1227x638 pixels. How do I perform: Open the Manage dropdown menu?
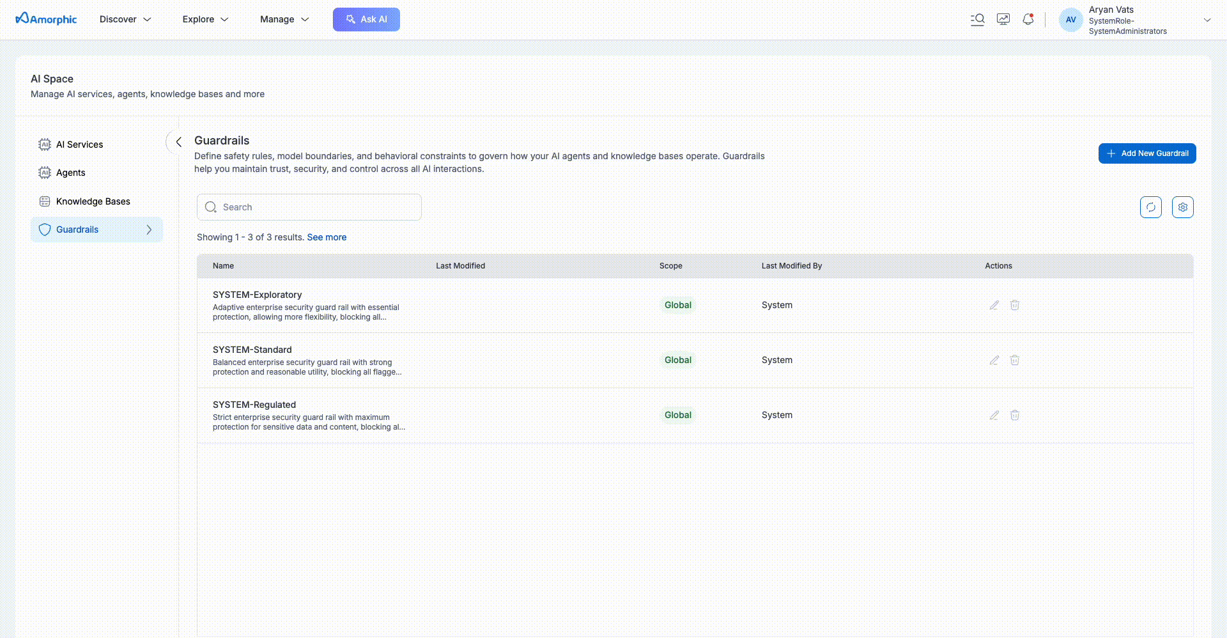pos(284,19)
